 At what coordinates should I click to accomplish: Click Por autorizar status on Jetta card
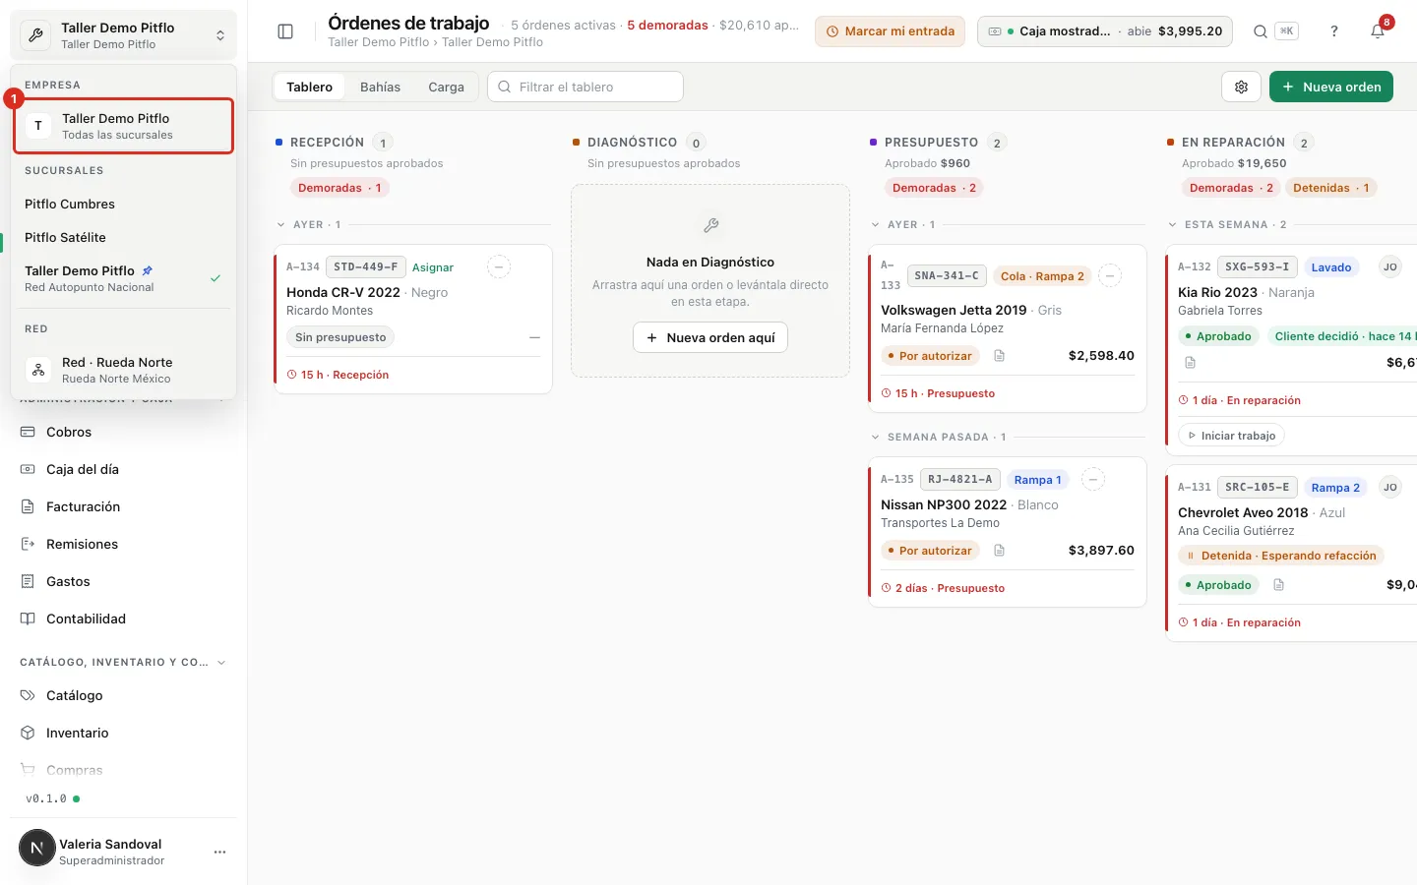(x=930, y=356)
